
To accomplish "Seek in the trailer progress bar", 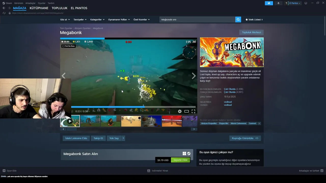I will click(x=133, y=107).
